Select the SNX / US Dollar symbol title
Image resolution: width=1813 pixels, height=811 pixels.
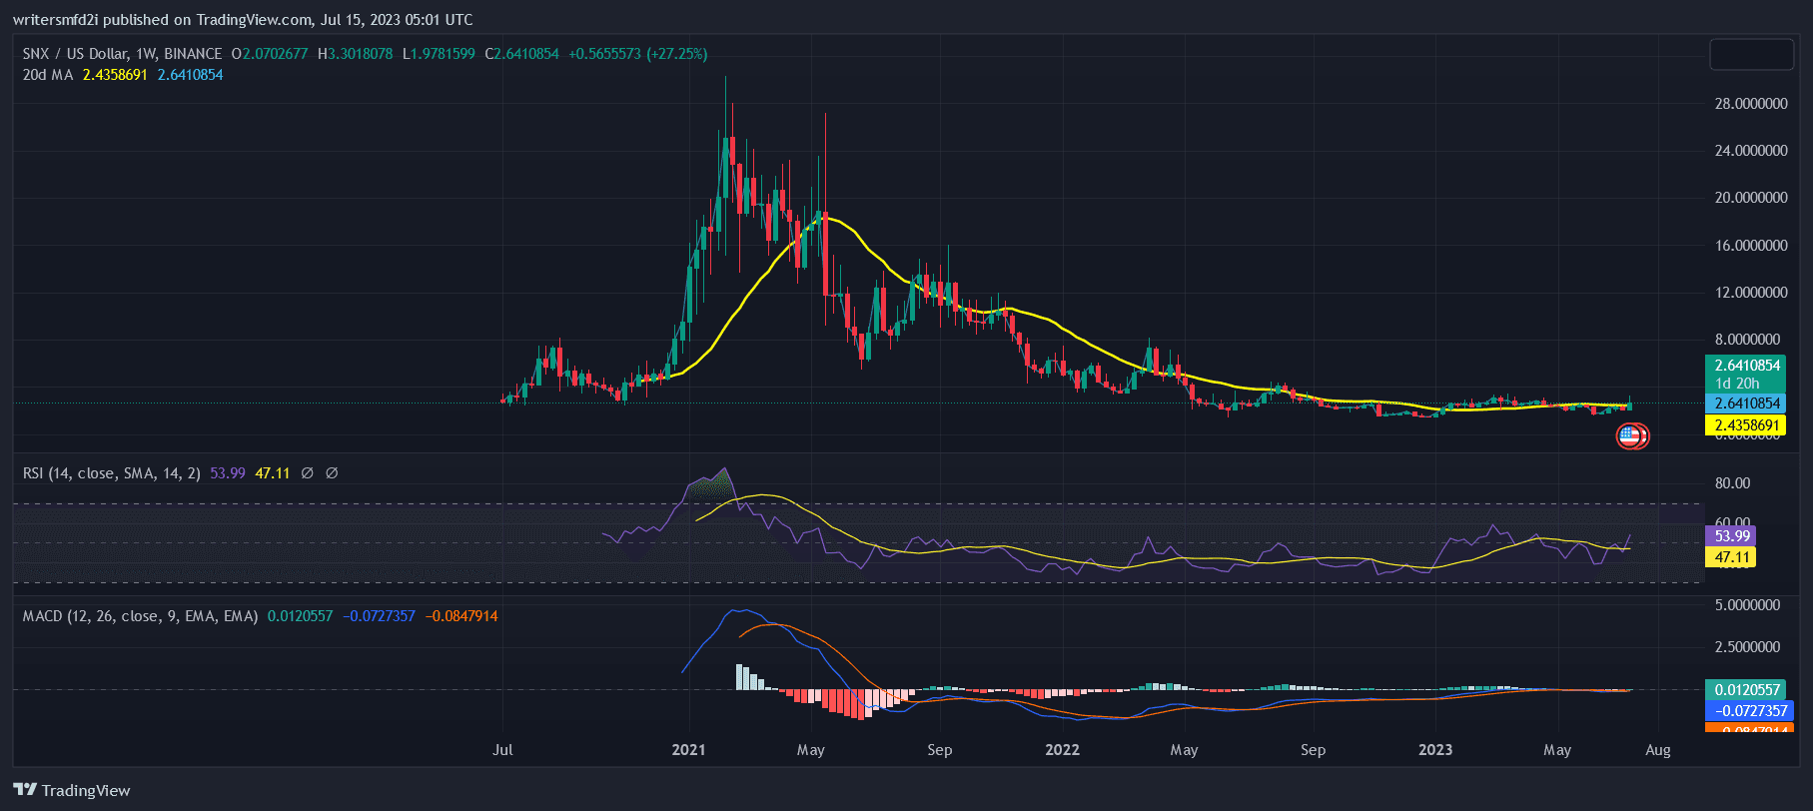pyautogui.click(x=122, y=54)
